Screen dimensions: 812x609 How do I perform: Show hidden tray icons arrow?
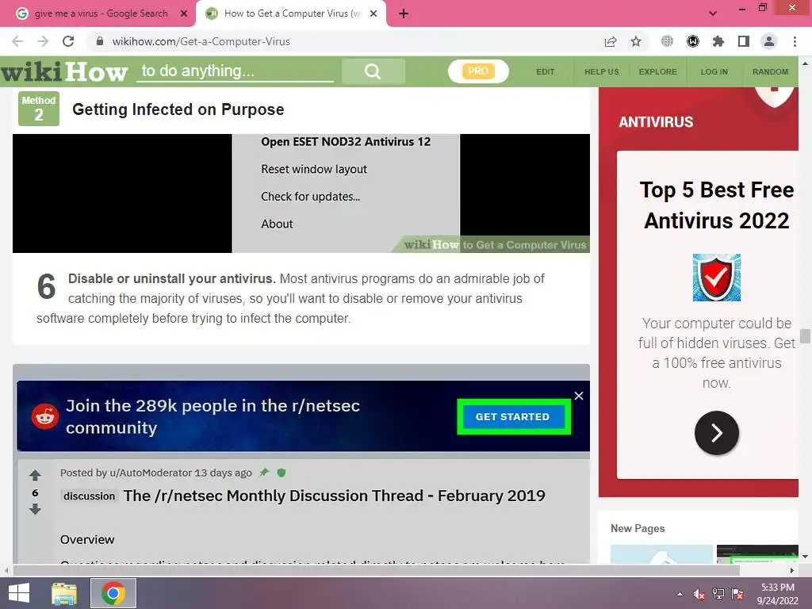coord(680,594)
